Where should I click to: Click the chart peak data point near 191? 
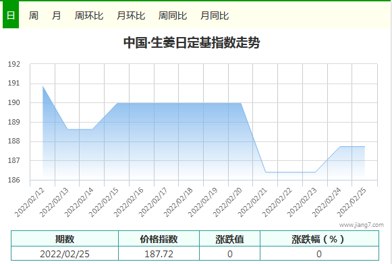[43, 86]
